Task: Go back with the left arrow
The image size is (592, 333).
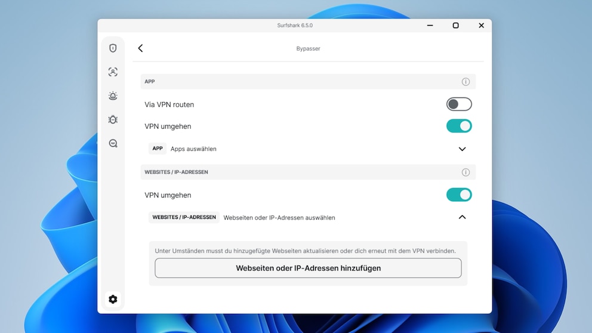Action: click(x=140, y=48)
